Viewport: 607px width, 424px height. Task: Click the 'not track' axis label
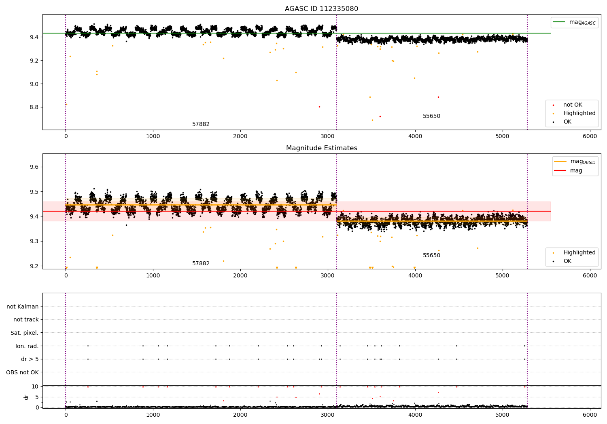tap(26, 320)
